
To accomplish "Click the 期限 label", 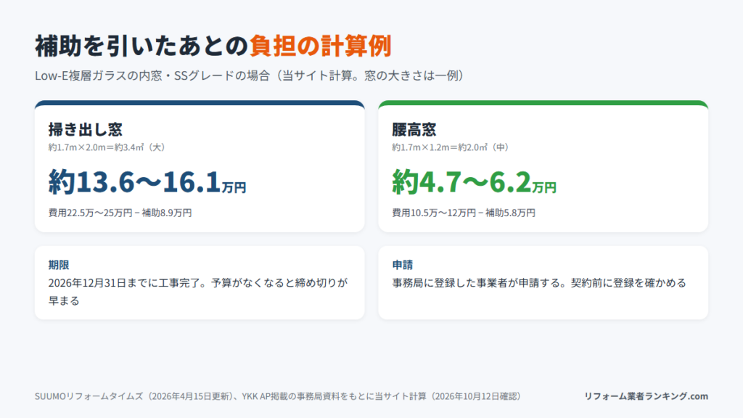I will click(59, 265).
